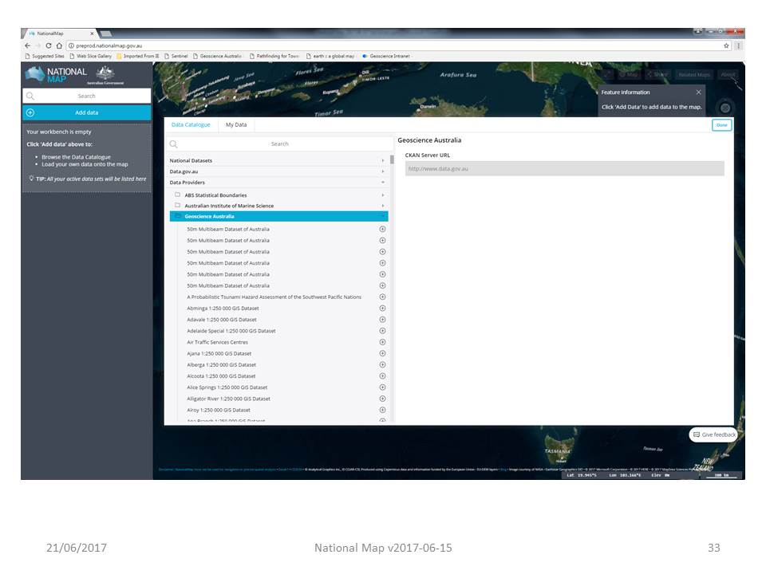Switch to the My Data tab
The image size is (766, 574).
(x=236, y=125)
